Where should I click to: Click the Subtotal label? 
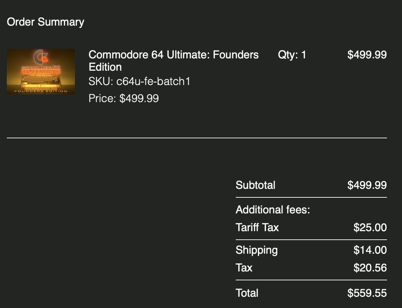click(256, 185)
